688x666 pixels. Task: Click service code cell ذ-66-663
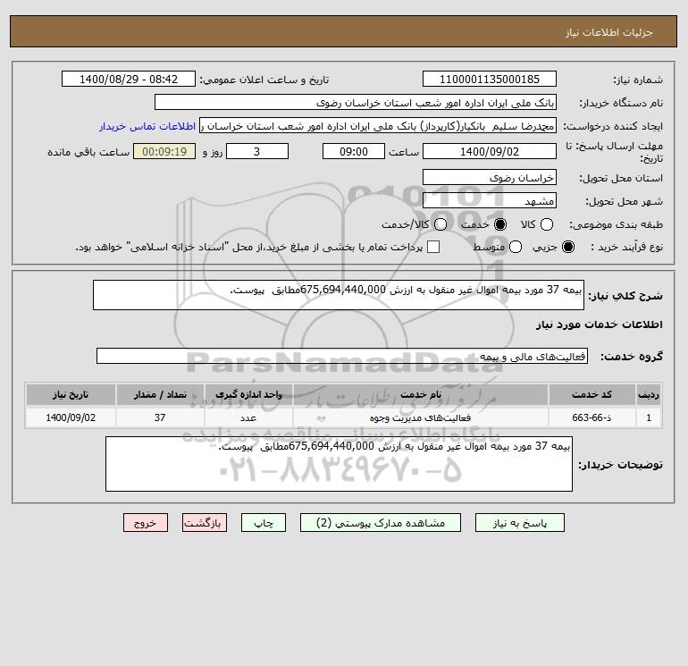[592, 417]
